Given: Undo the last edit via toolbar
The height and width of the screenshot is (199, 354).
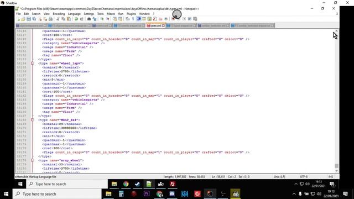Looking at the screenshot, I should (x=76, y=19).
